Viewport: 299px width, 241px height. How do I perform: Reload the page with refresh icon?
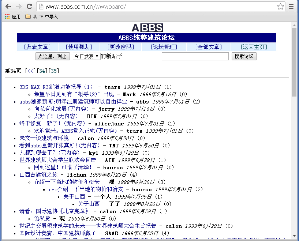(x=29, y=7)
